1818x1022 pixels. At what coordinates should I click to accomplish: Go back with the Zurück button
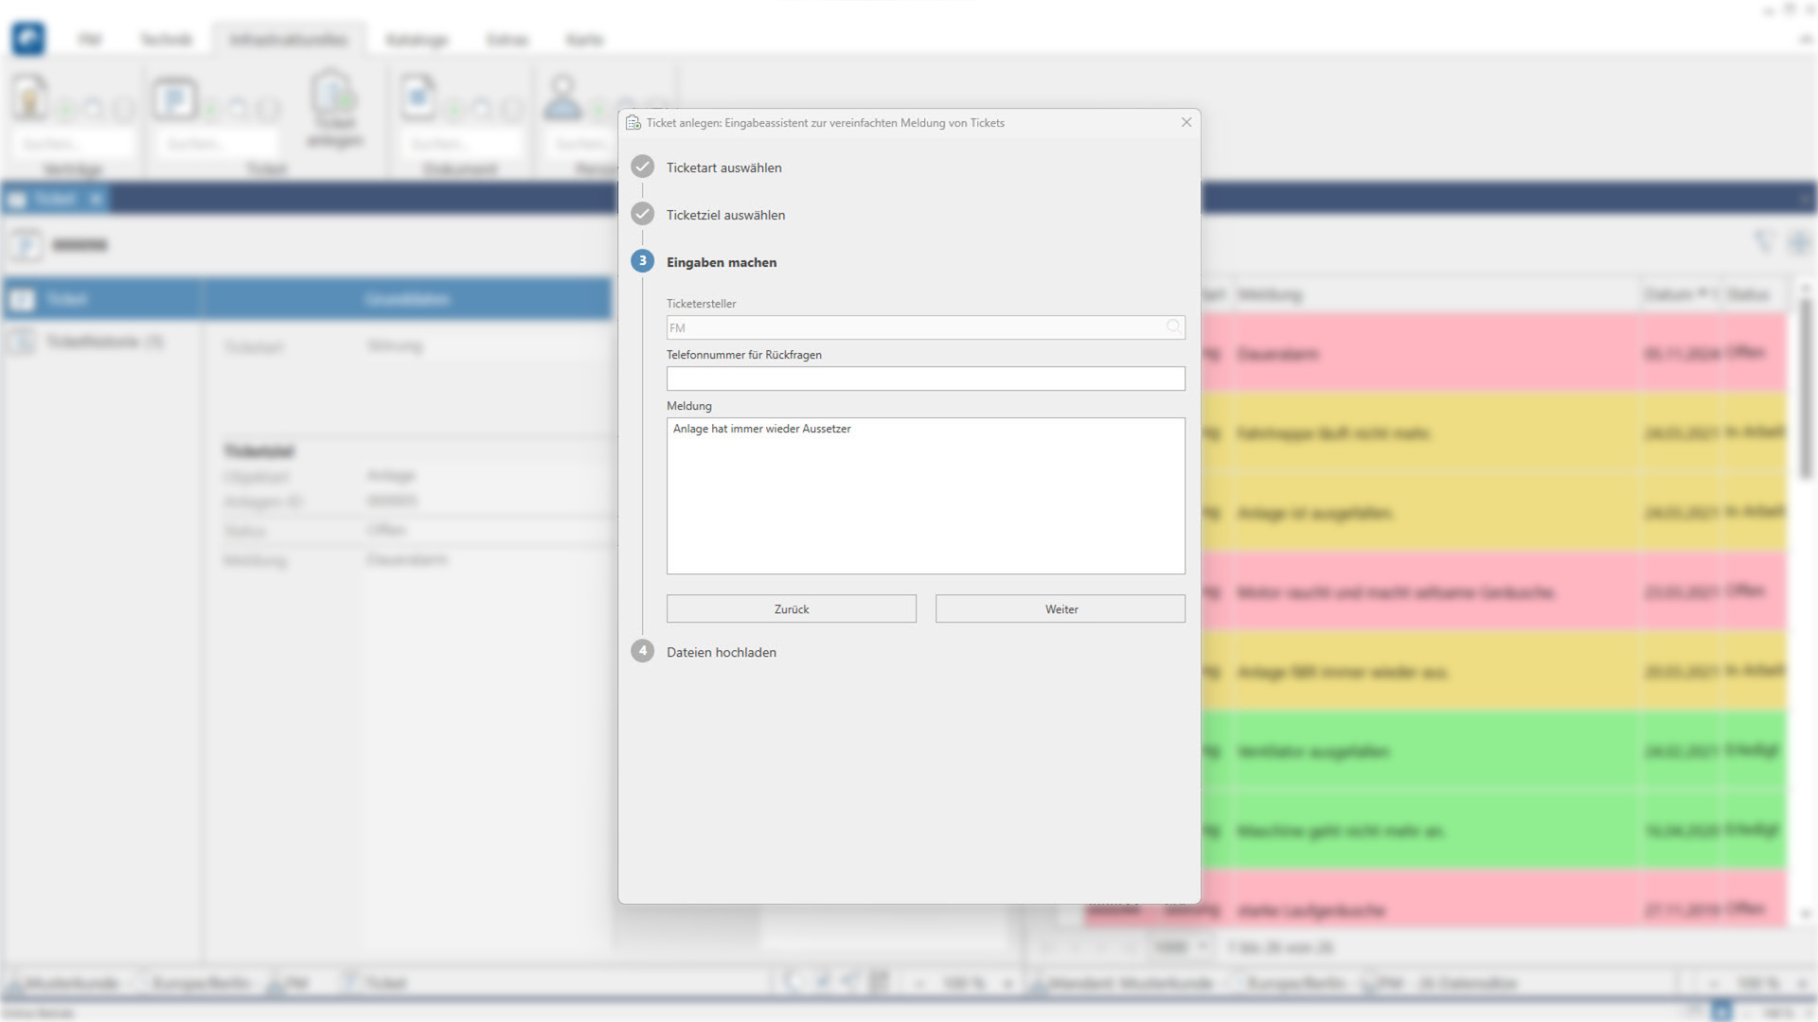coord(791,608)
